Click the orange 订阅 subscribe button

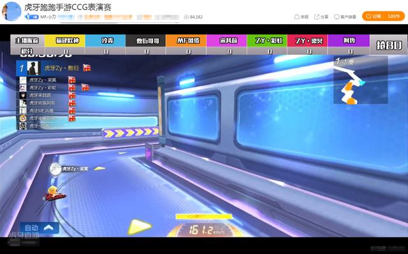point(373,17)
